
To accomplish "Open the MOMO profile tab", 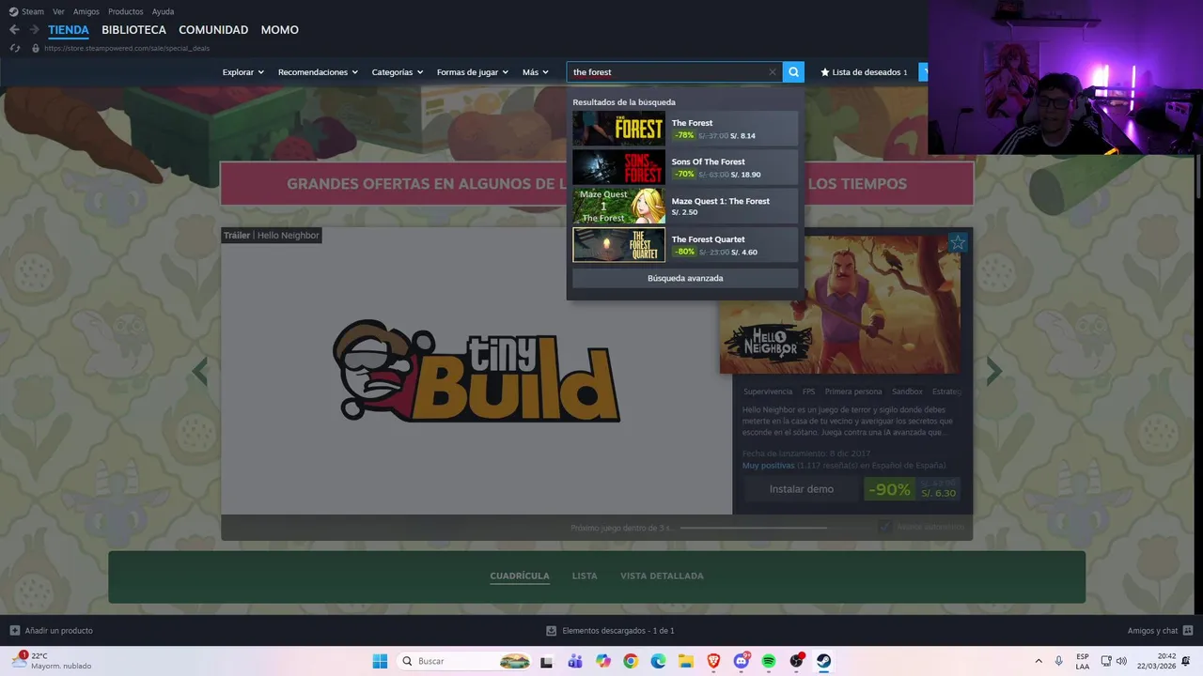I will 280,30.
